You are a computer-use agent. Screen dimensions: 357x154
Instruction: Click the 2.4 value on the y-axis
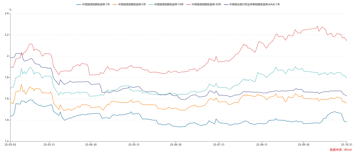tap(7, 14)
